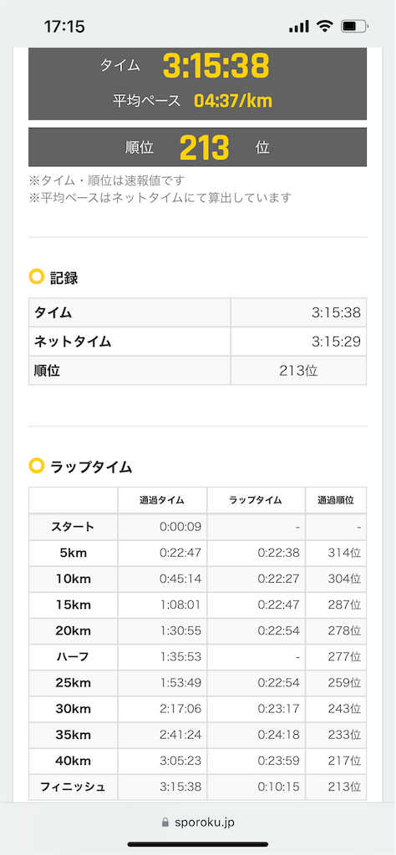
Task: Tap the home indicator bar
Action: click(x=198, y=845)
